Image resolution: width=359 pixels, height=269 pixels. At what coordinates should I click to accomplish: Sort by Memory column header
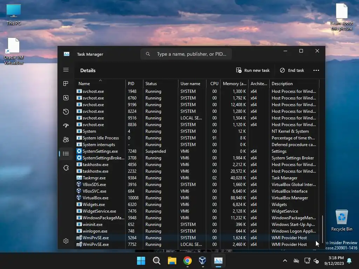(x=235, y=83)
